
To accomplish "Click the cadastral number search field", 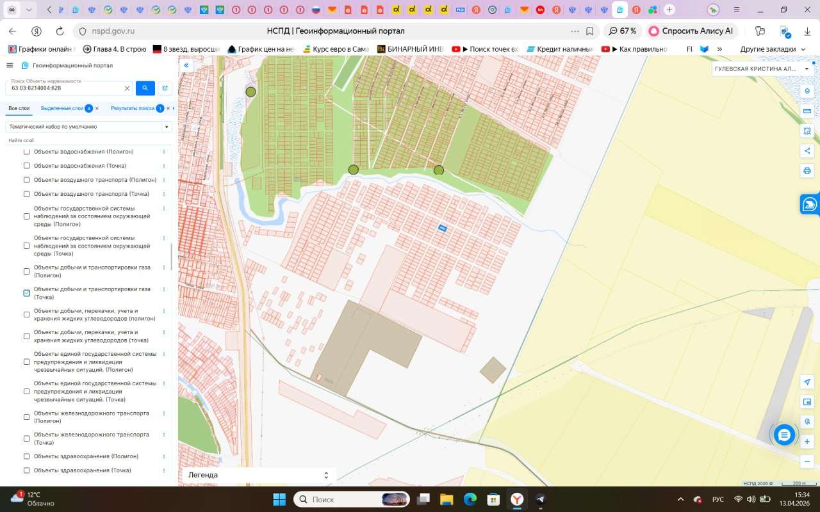I will click(x=64, y=88).
